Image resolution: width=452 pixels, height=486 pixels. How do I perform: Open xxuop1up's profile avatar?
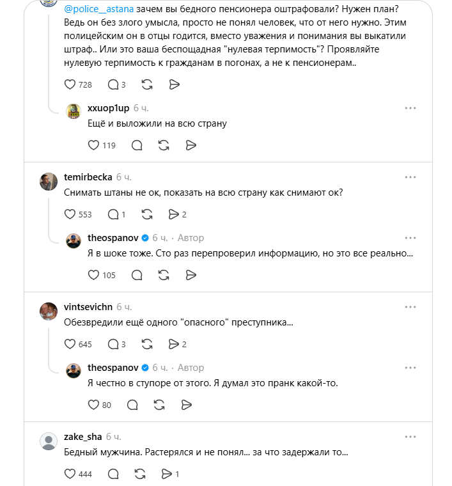74,111
